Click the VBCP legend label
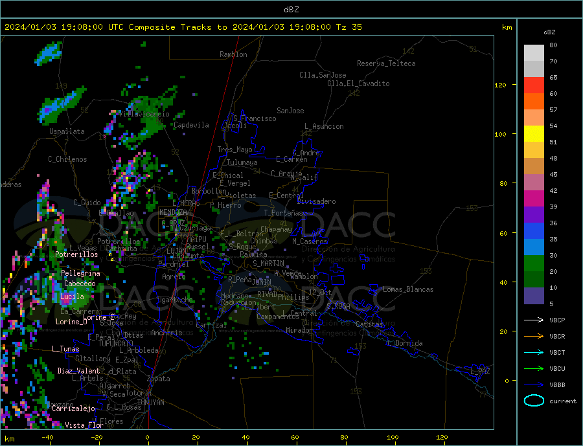 coord(557,320)
